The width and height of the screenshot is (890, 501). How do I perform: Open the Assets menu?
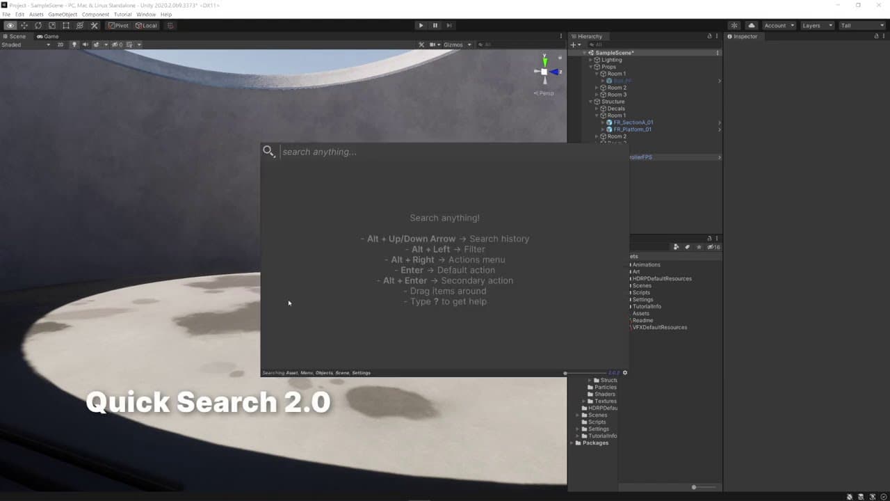[36, 15]
